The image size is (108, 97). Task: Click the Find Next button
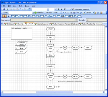(x=39, y=13)
